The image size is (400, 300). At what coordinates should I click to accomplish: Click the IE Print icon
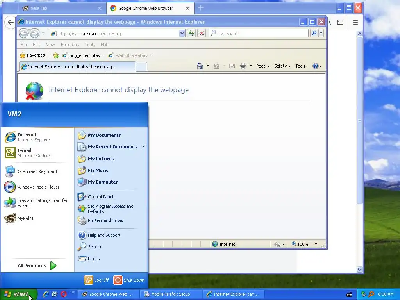[243, 66]
